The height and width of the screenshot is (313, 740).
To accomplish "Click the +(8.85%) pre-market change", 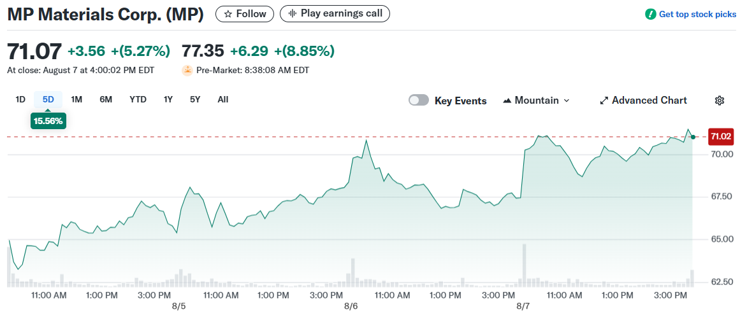I will (305, 51).
